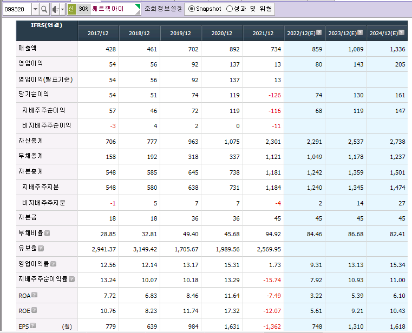Click the 자본금 row label
The image size is (412, 333).
tap(27, 217)
